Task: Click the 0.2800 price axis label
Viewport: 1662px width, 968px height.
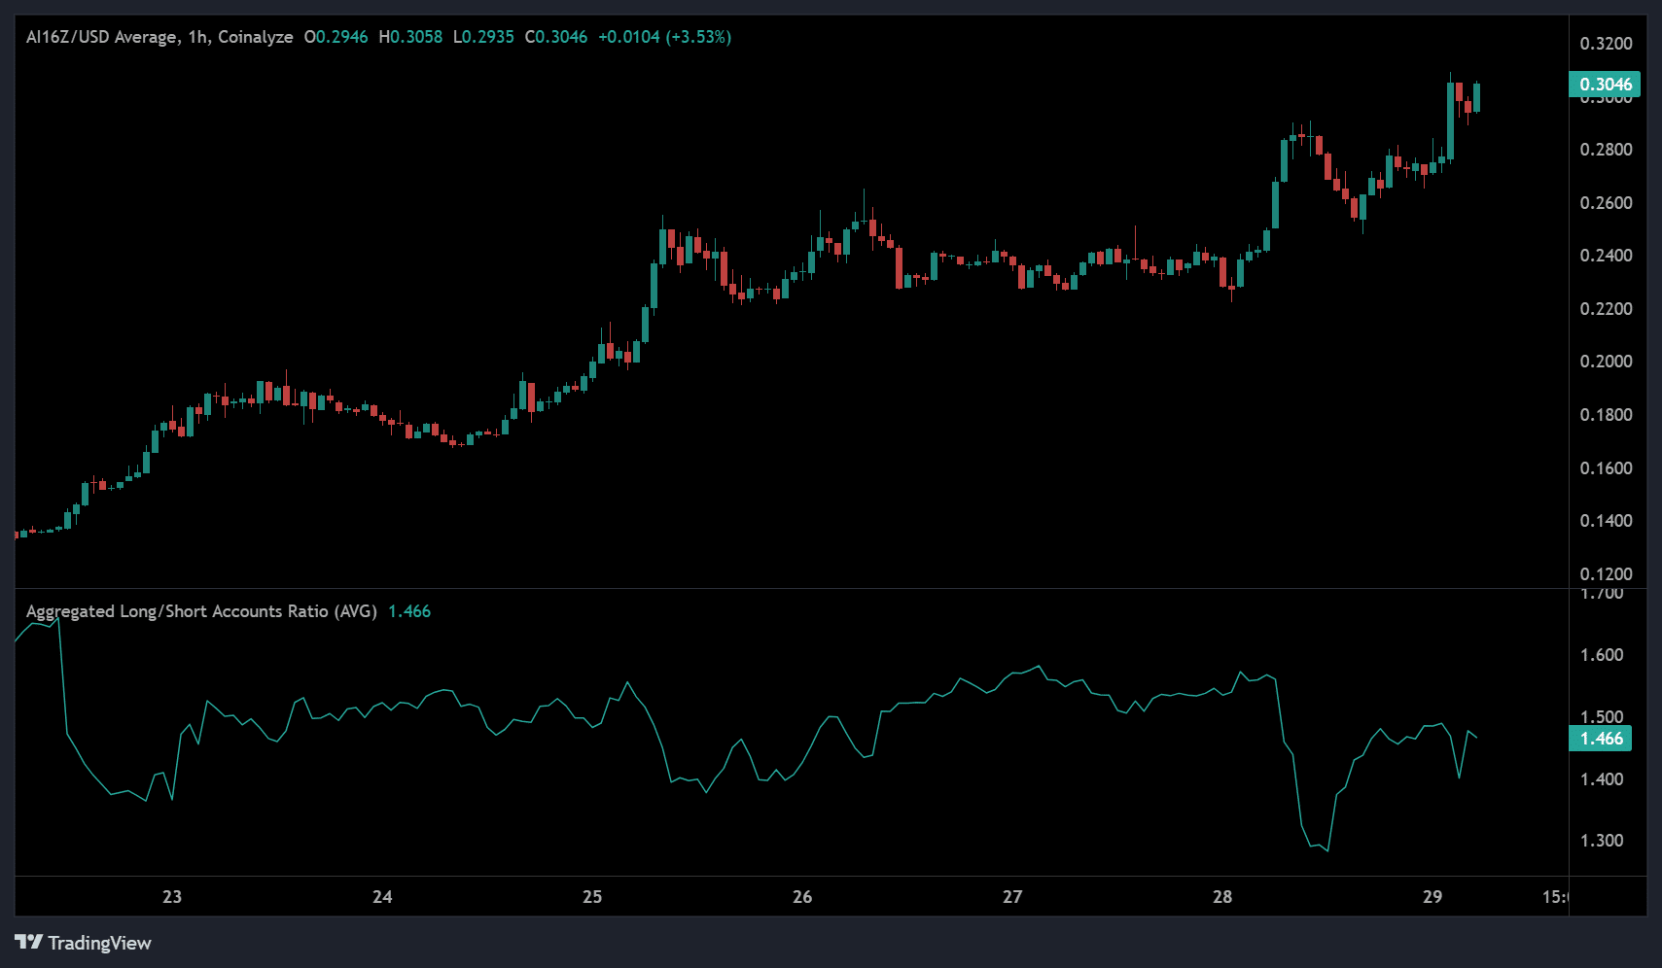Action: pos(1606,150)
